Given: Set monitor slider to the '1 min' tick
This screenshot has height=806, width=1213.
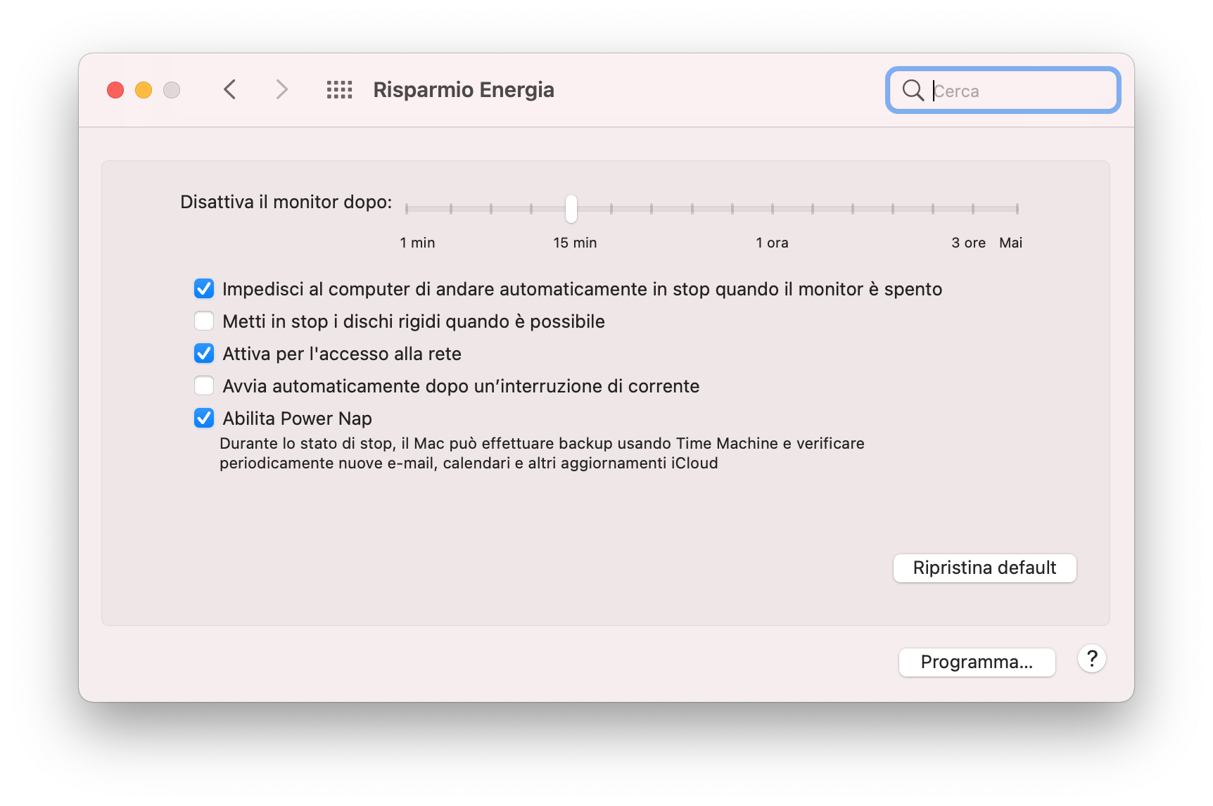Looking at the screenshot, I should [x=407, y=209].
